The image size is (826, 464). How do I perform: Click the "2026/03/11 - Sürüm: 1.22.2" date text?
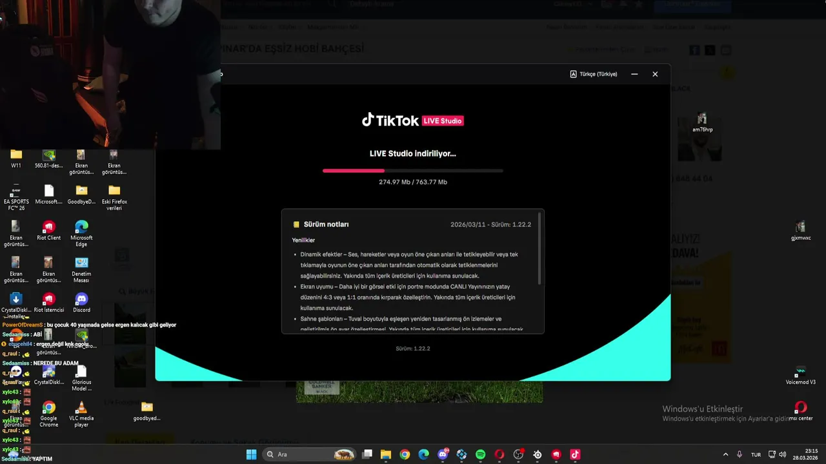tap(490, 224)
